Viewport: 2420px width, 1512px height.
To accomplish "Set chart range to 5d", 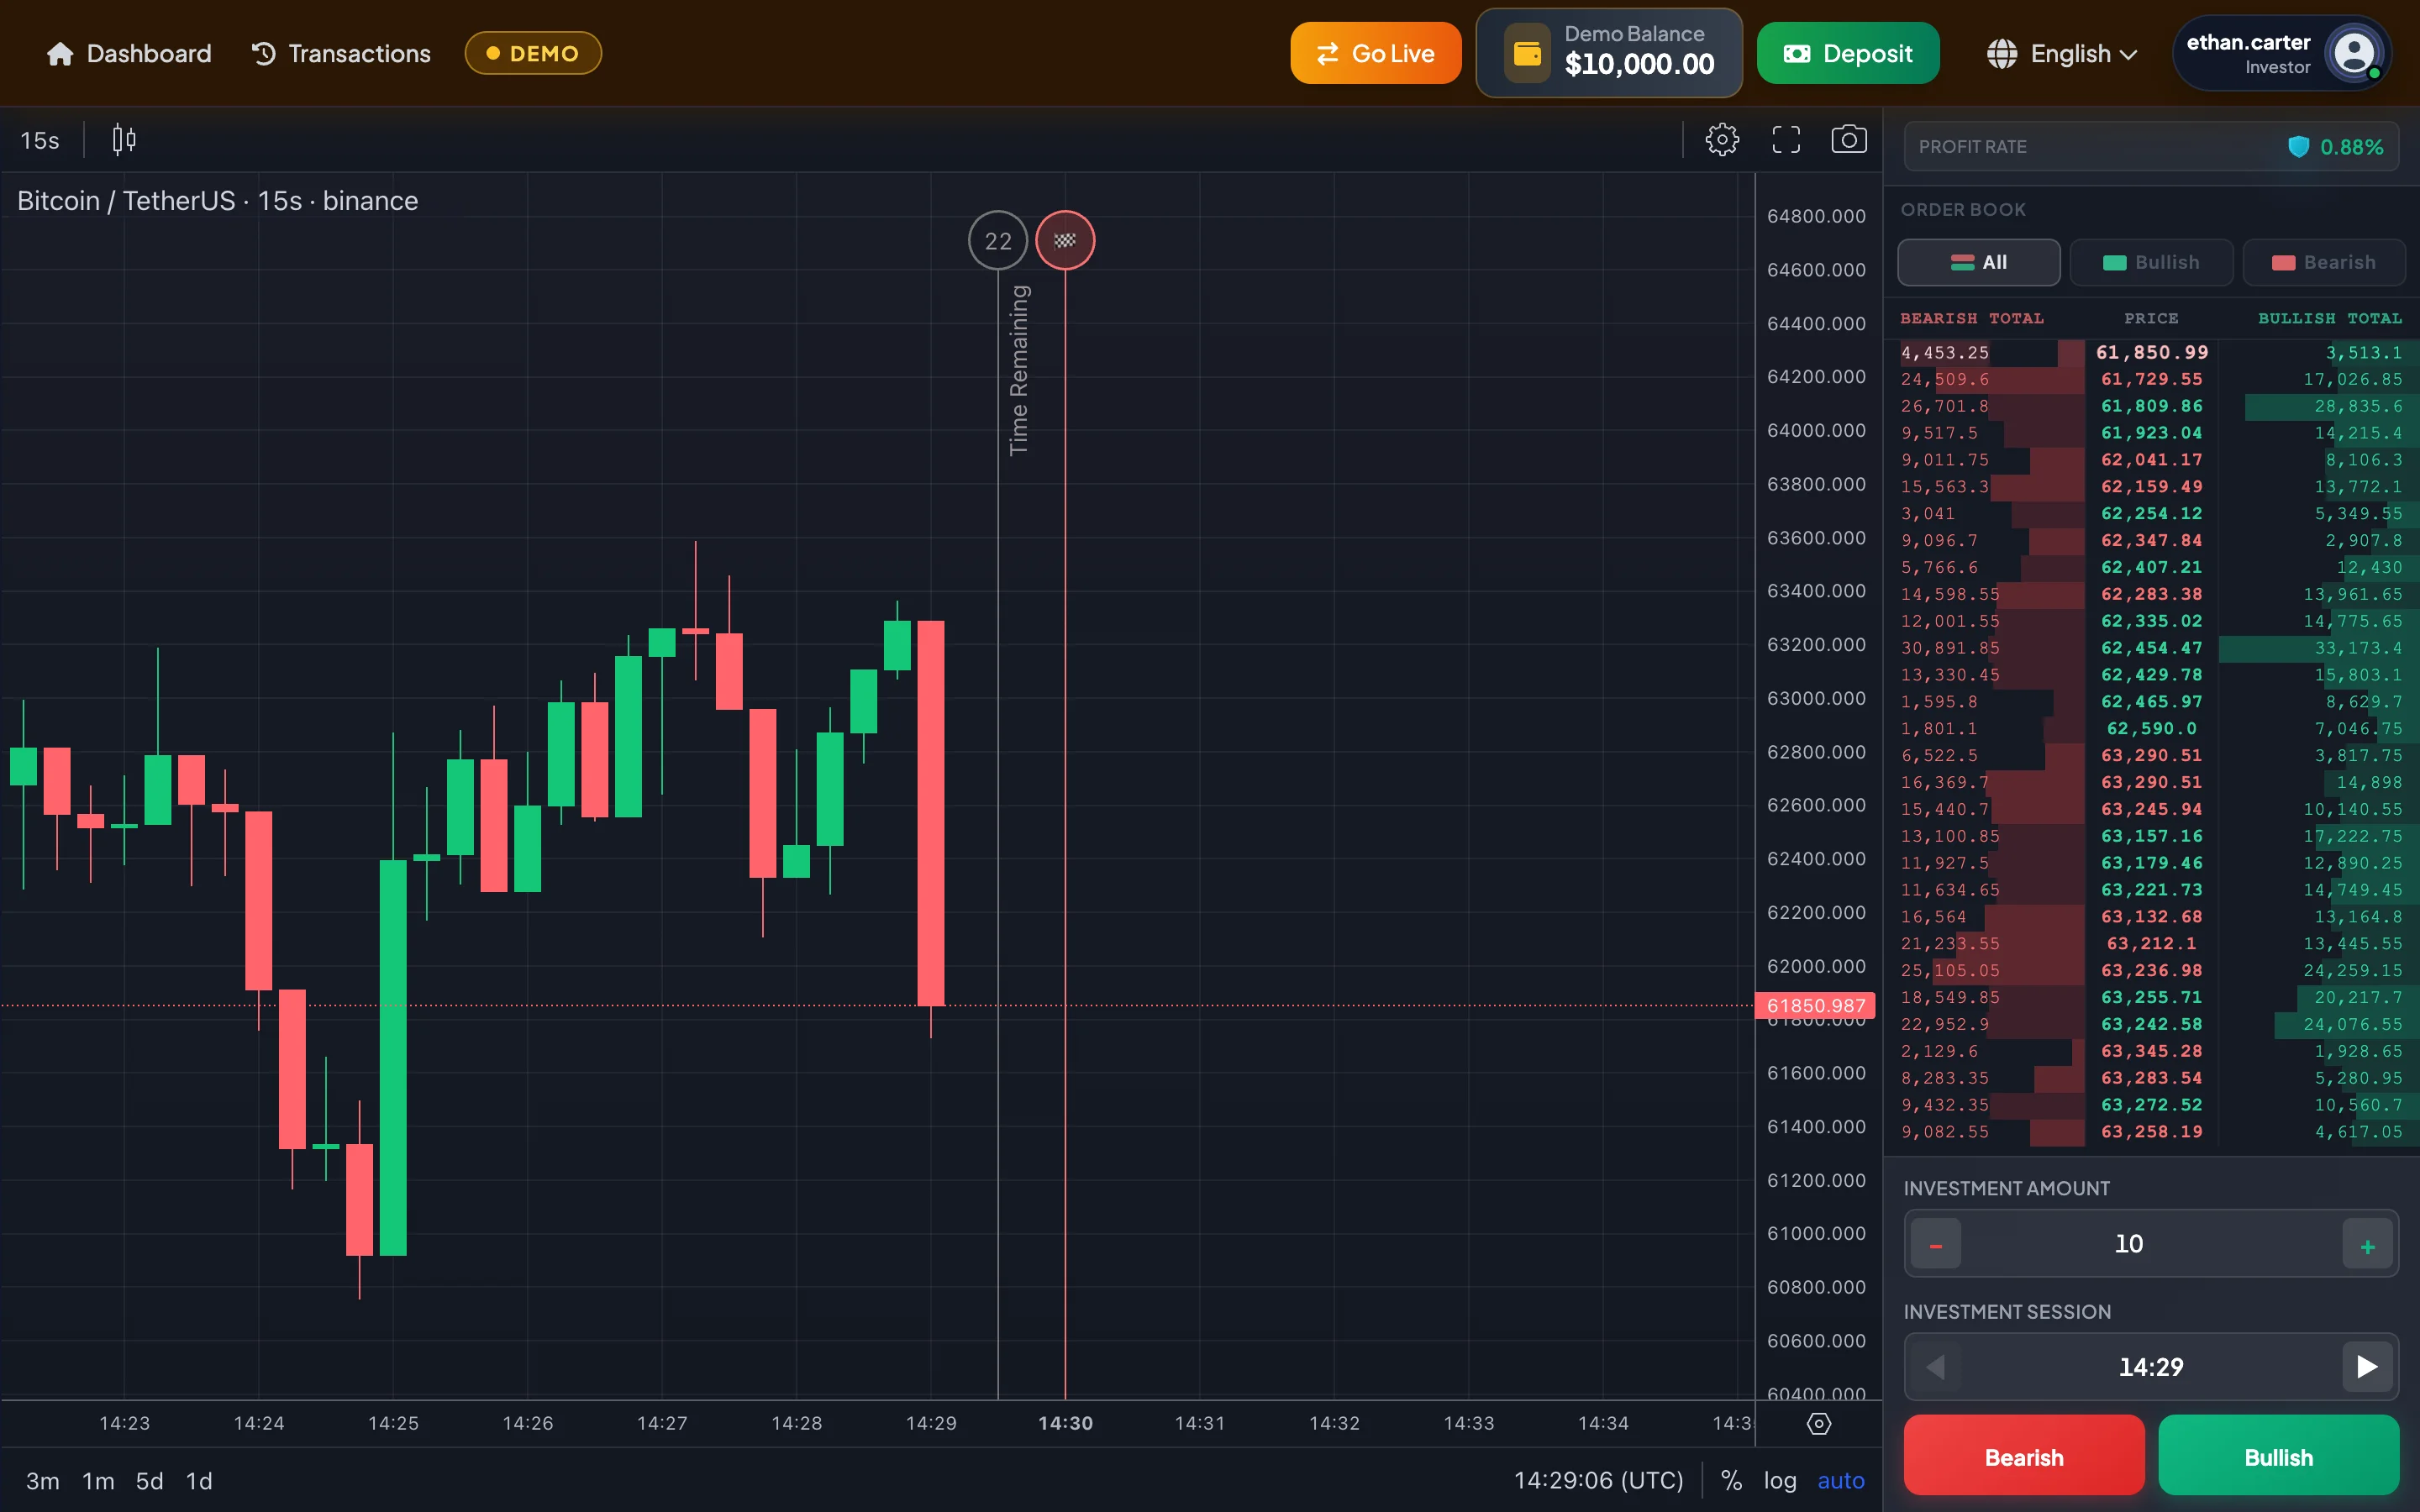I will (x=149, y=1481).
